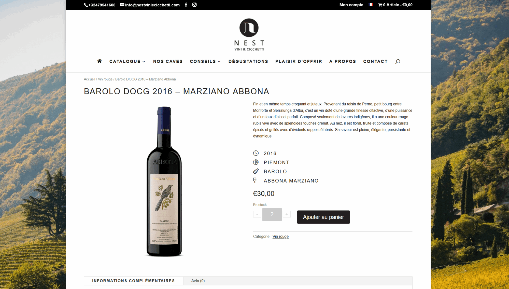Screen dimensions: 509x289
Task: Go to Mon compte
Action: pyautogui.click(x=351, y=5)
